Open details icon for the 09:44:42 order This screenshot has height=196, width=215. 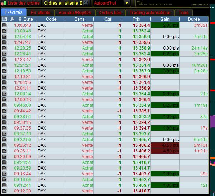(x=4, y=111)
